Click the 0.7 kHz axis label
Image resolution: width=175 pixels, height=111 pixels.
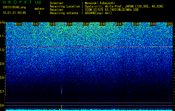coord(2,92)
